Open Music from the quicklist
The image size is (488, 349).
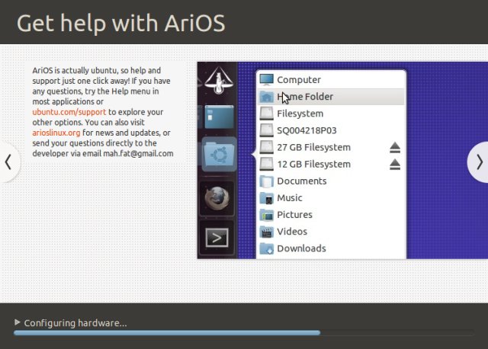pyautogui.click(x=331, y=198)
